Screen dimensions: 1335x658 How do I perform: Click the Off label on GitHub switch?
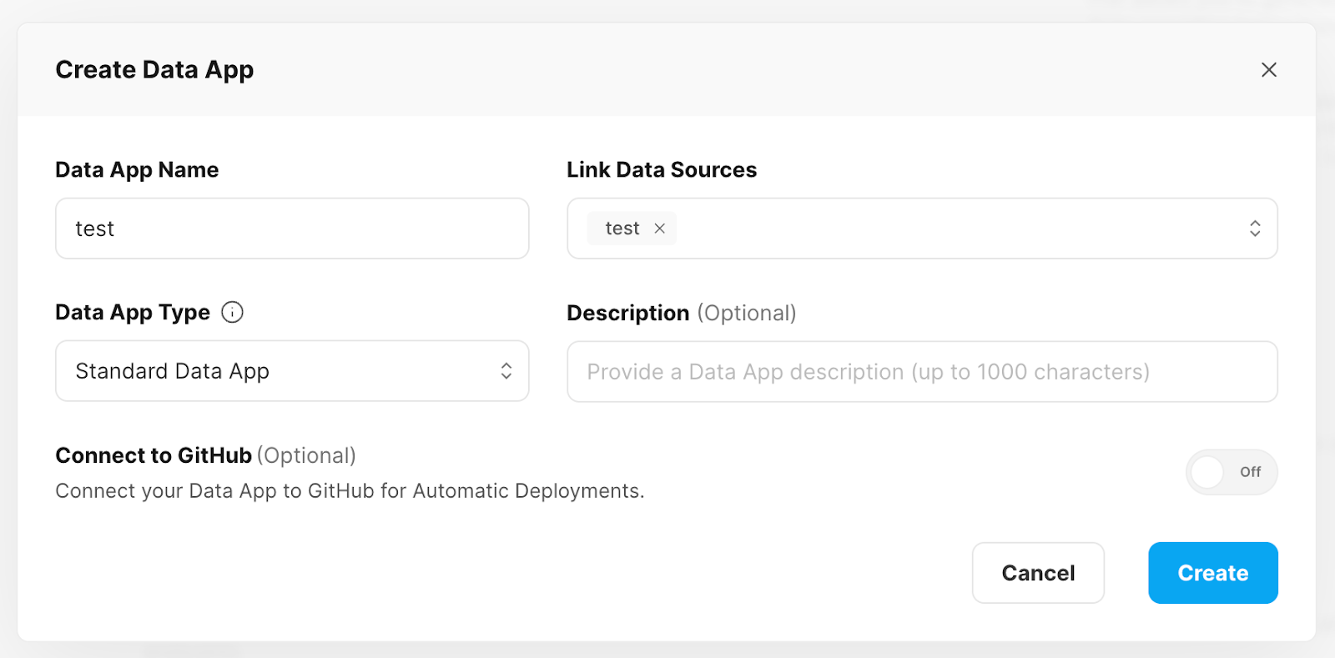click(x=1250, y=472)
